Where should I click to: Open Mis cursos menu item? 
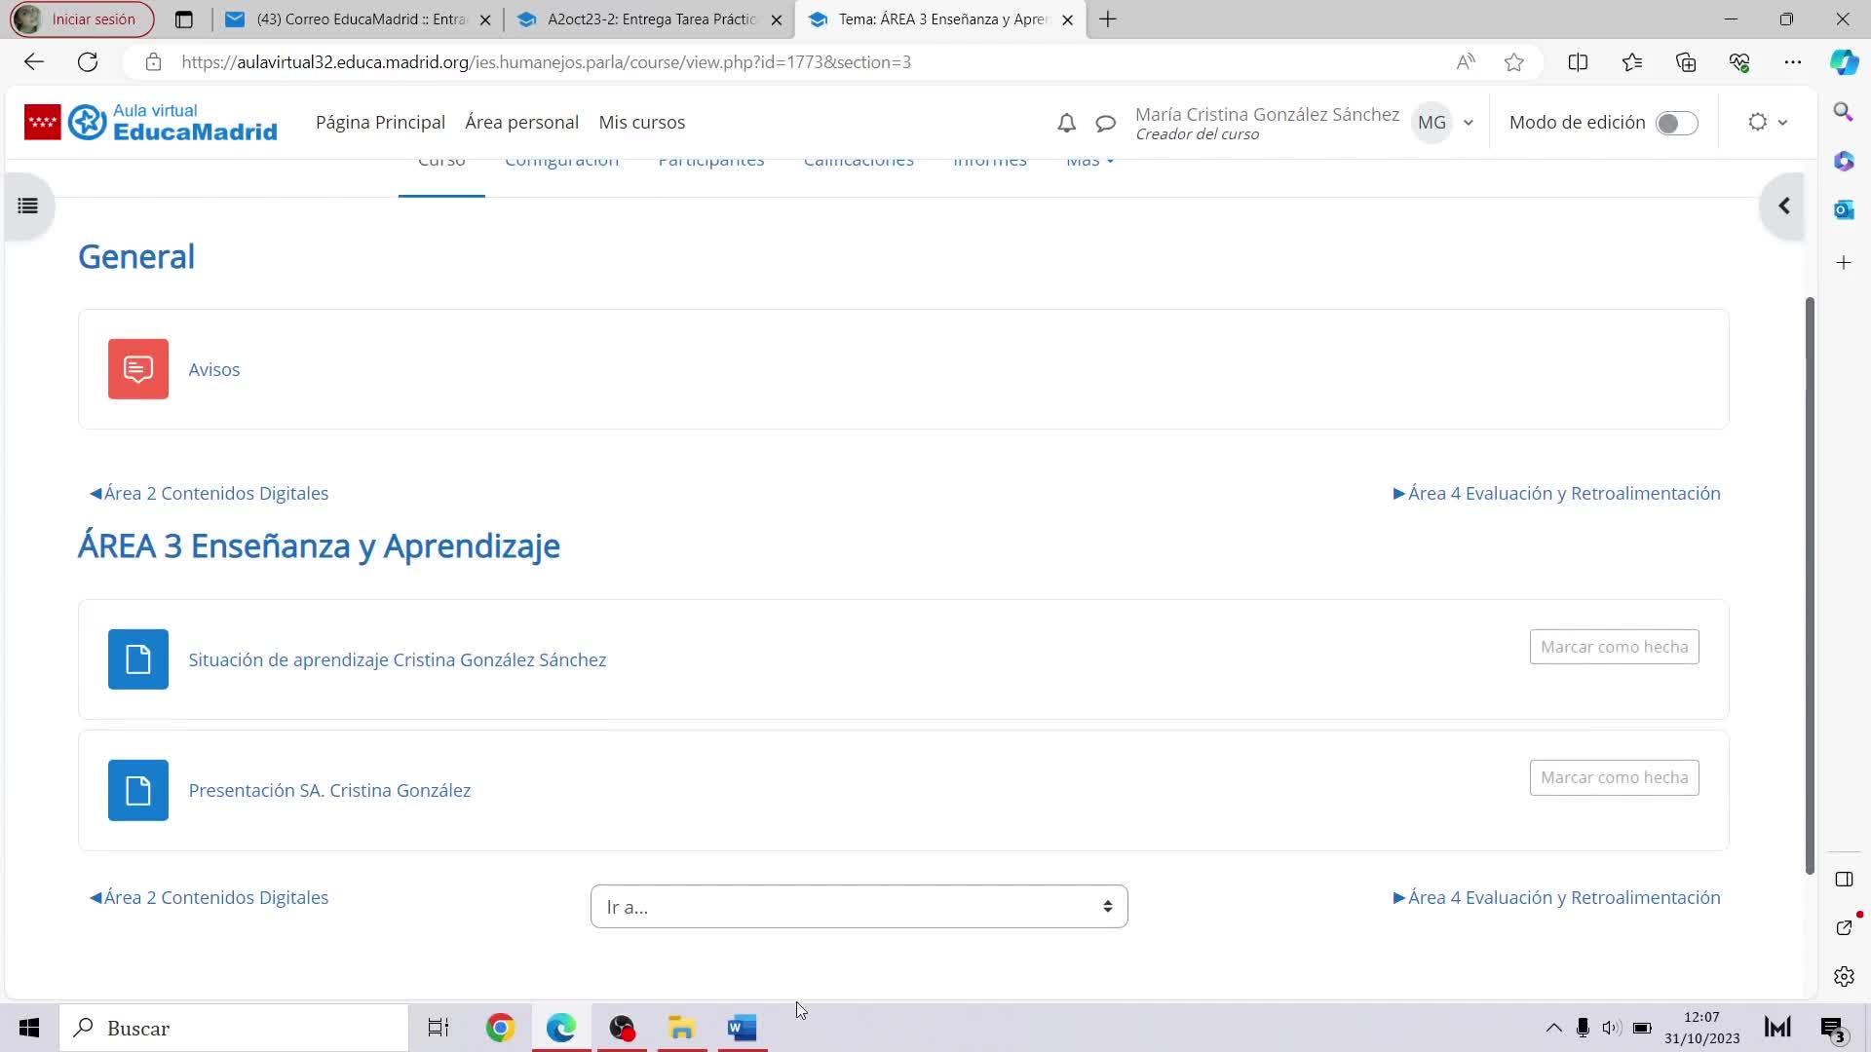click(641, 122)
